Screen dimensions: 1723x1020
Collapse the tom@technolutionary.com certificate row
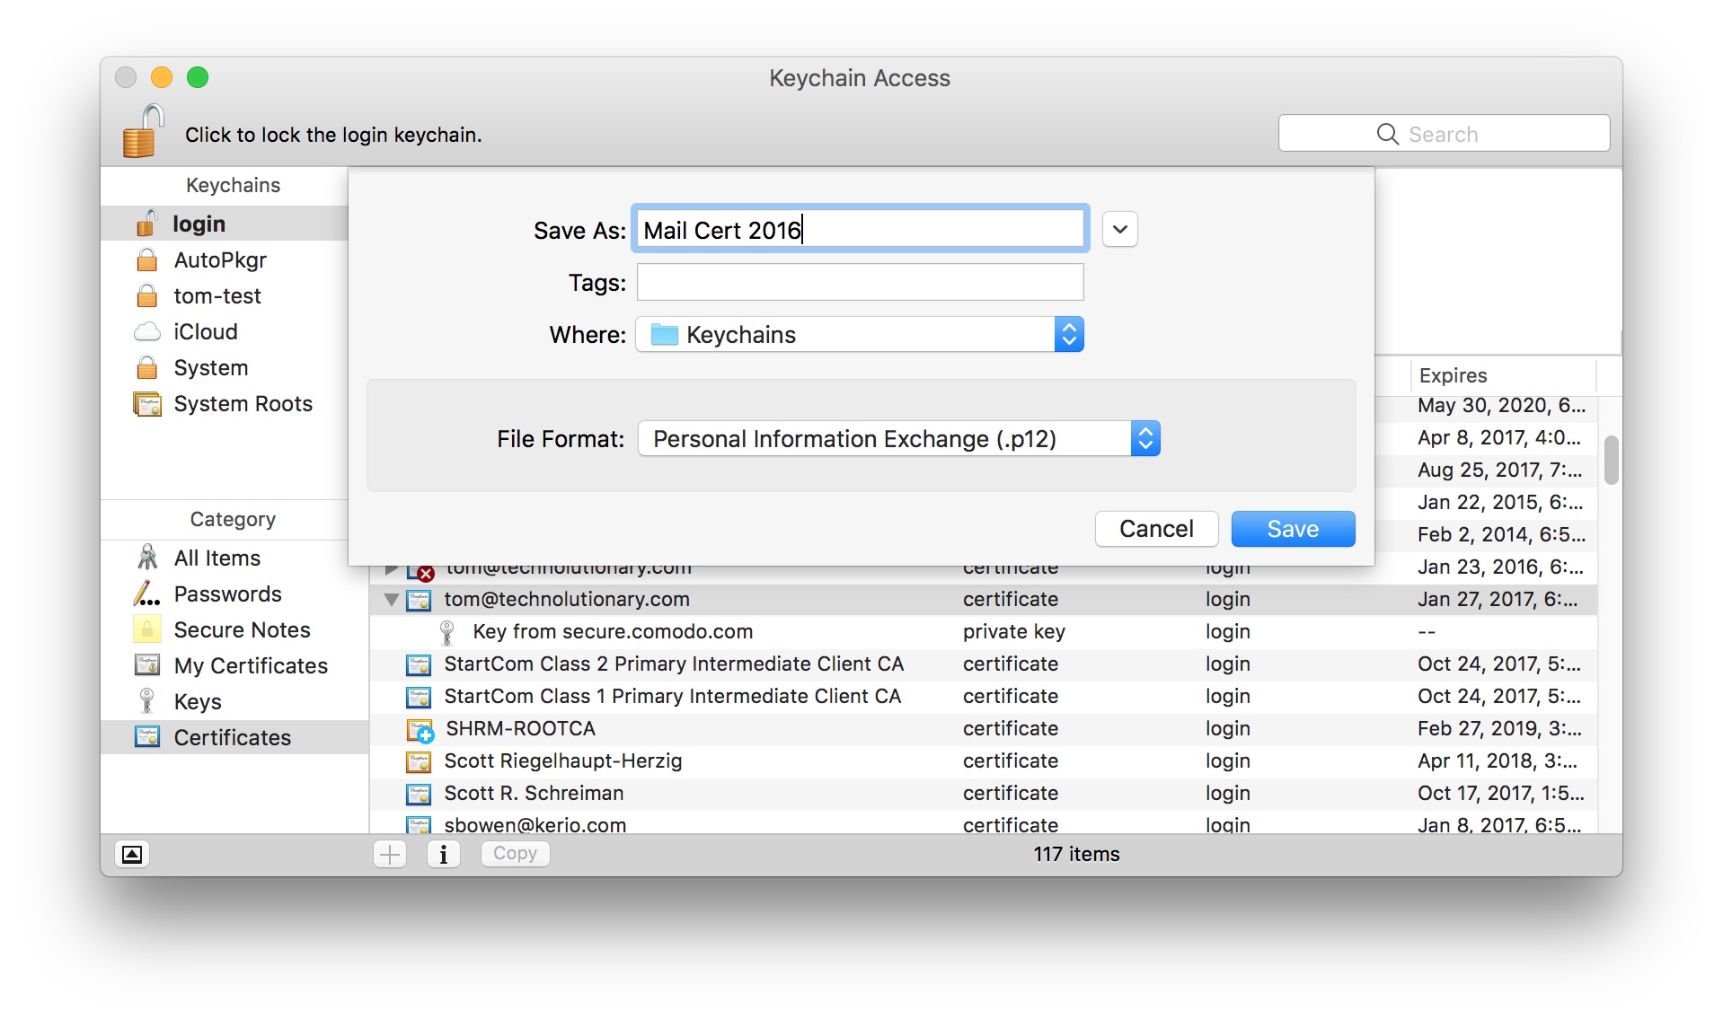click(x=391, y=600)
